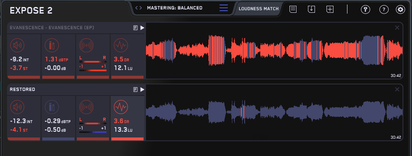Click the 1.31 dBTP true peak value
The image size is (412, 156).
56,60
